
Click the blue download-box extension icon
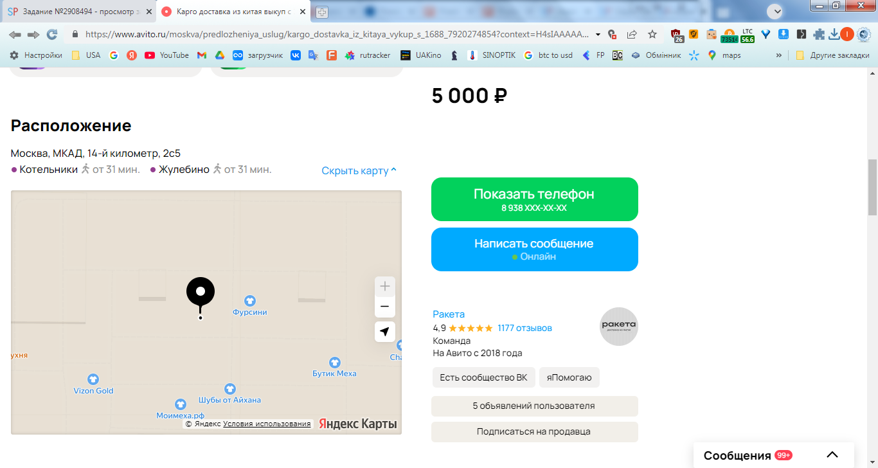click(784, 35)
